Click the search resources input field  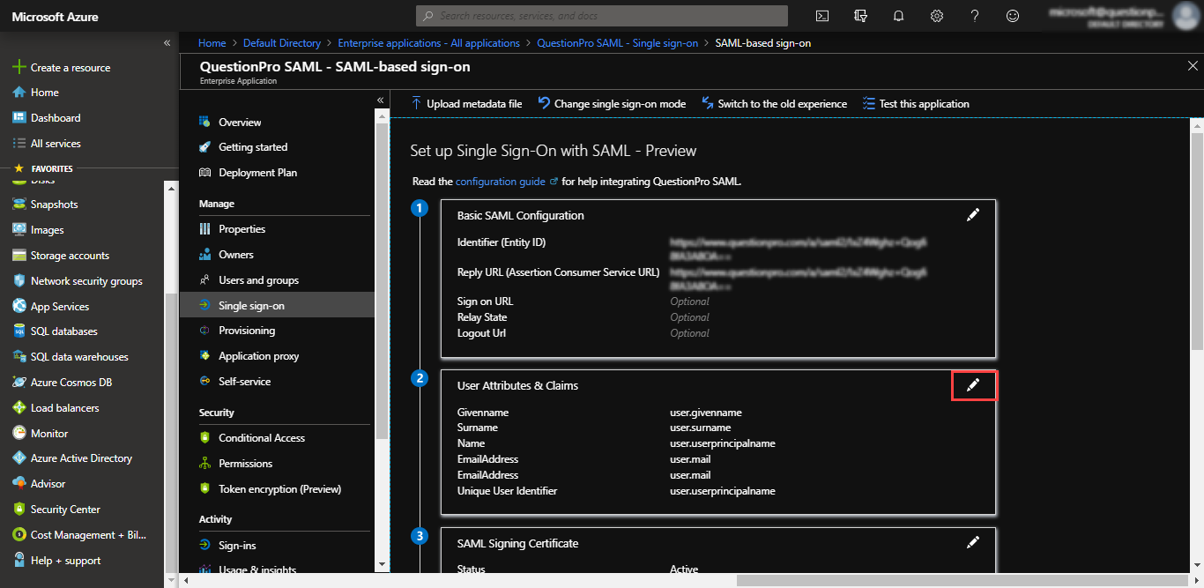coord(602,16)
